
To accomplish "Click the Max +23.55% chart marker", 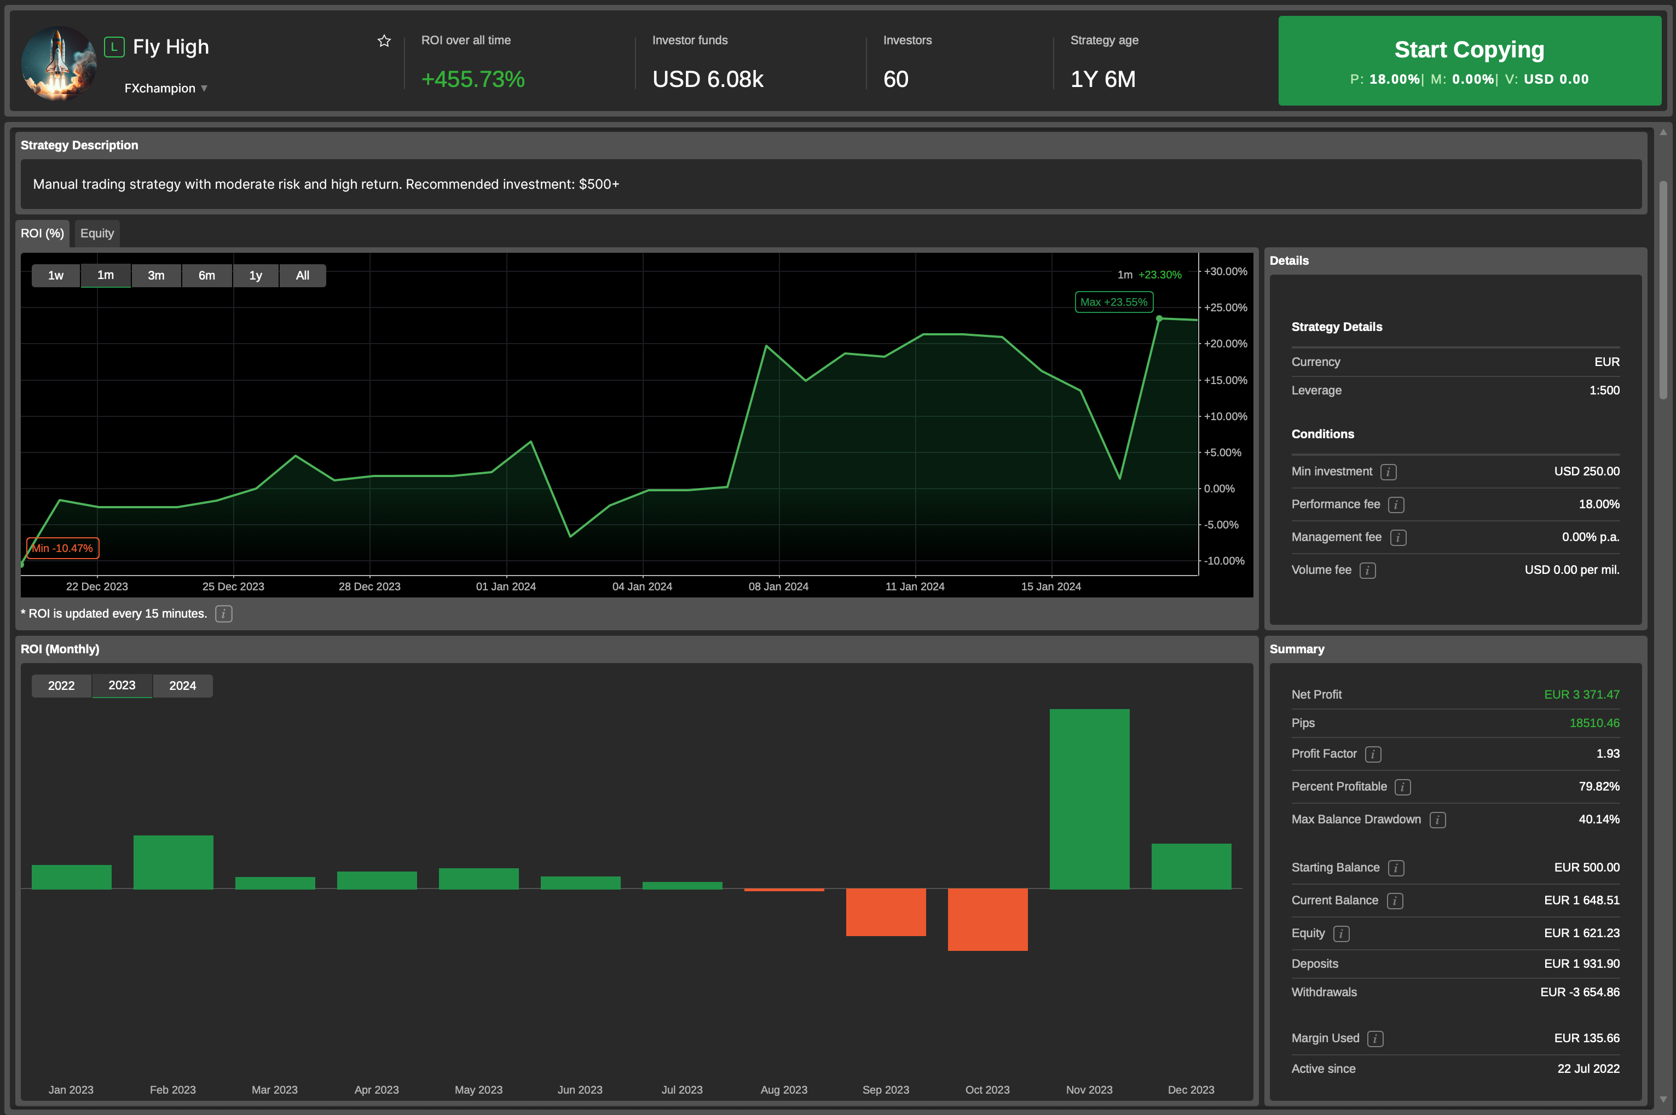I will (x=1113, y=302).
